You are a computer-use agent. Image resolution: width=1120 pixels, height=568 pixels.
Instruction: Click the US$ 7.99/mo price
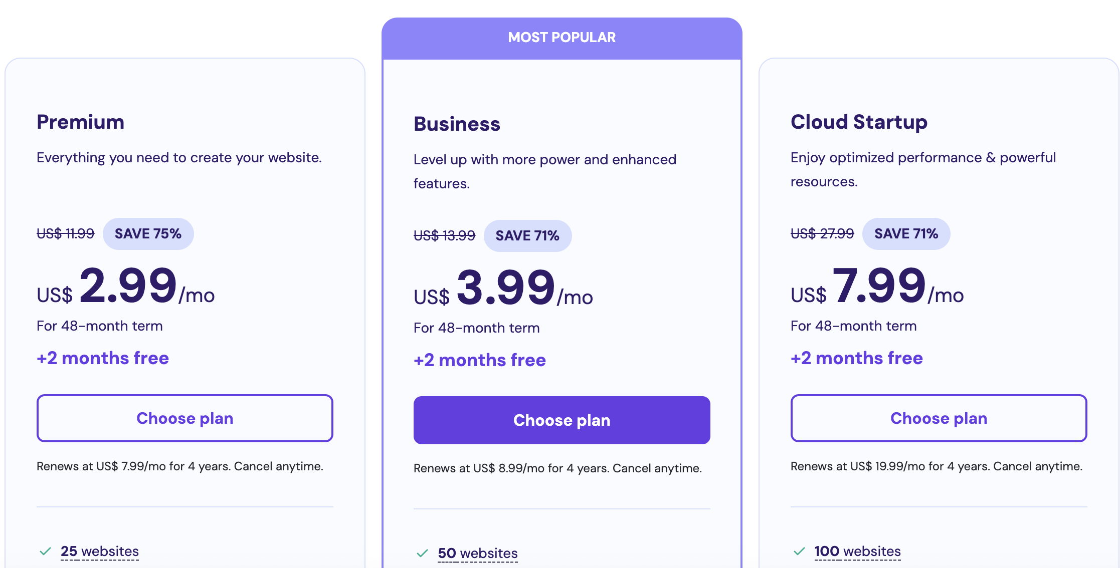tap(877, 287)
